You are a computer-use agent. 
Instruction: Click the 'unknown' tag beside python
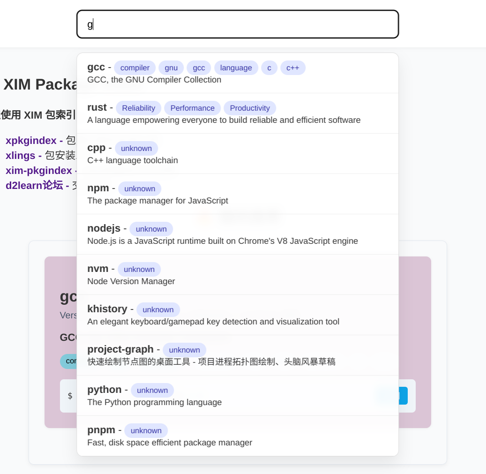point(152,390)
